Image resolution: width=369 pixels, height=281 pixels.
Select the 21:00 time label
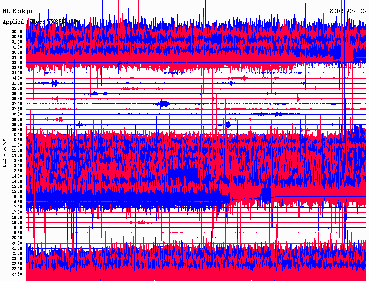tap(17, 249)
